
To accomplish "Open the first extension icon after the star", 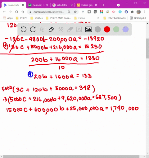I will click(x=83, y=12).
